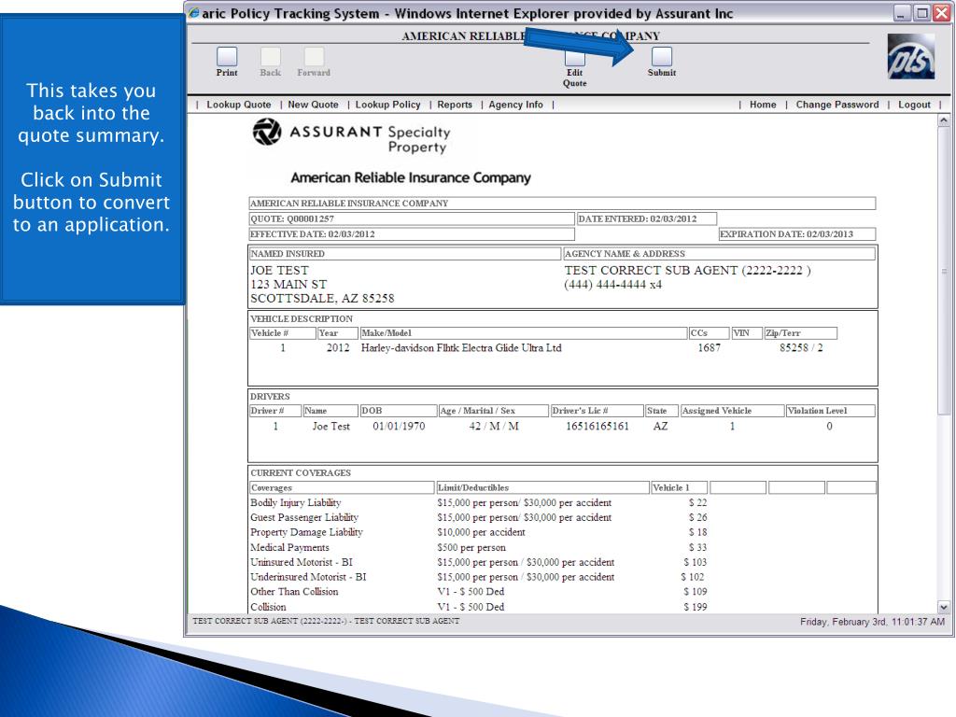Click the Underinsured Motorist - BI row
956x717 pixels.
[479, 576]
